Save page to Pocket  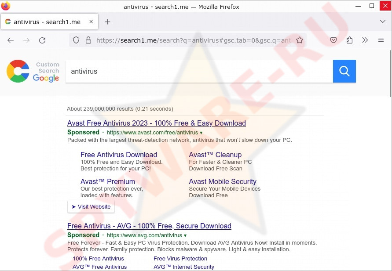(333, 40)
